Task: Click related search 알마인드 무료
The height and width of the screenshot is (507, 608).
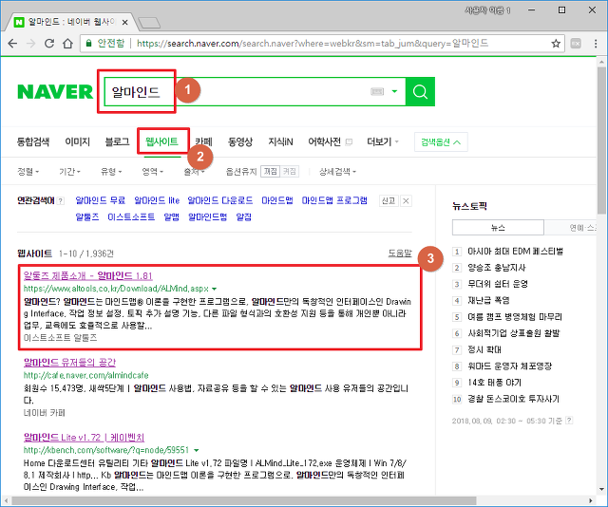Action: [x=100, y=200]
